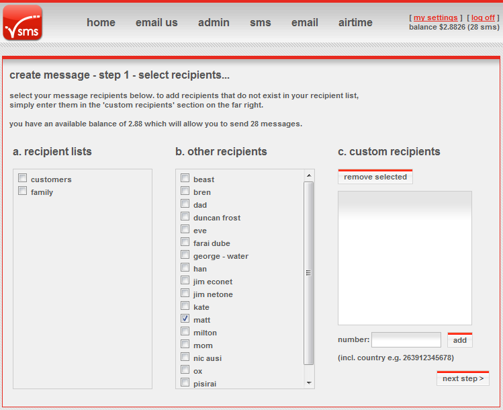
Task: Tick the customers recipient list checkbox
Action: (23, 178)
